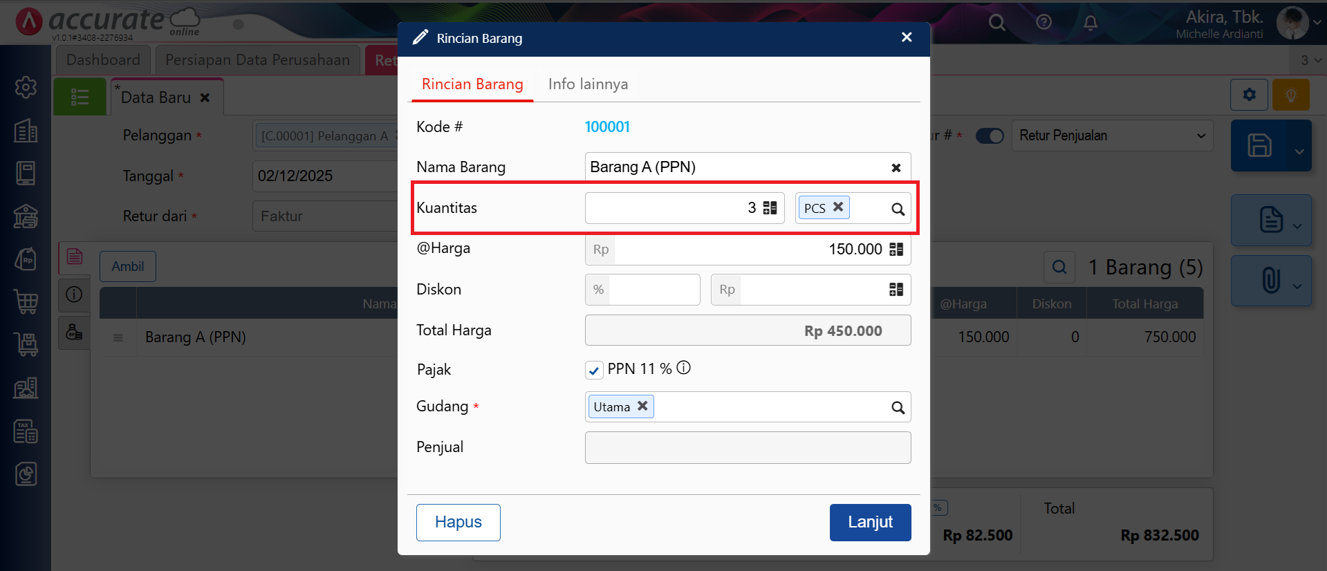The image size is (1327, 571).
Task: Expand the attachment paperclip dropdown
Action: point(1297,285)
